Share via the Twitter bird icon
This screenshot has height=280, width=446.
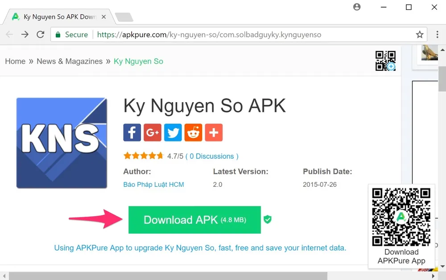173,132
